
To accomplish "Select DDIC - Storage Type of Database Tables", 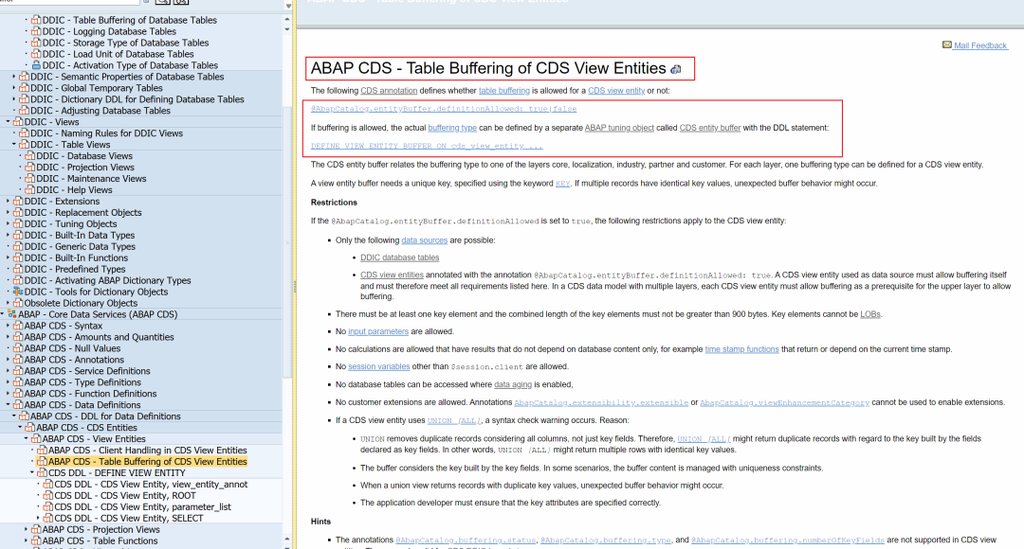I will (x=125, y=43).
